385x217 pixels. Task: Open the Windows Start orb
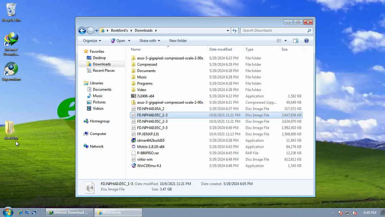coord(8,212)
